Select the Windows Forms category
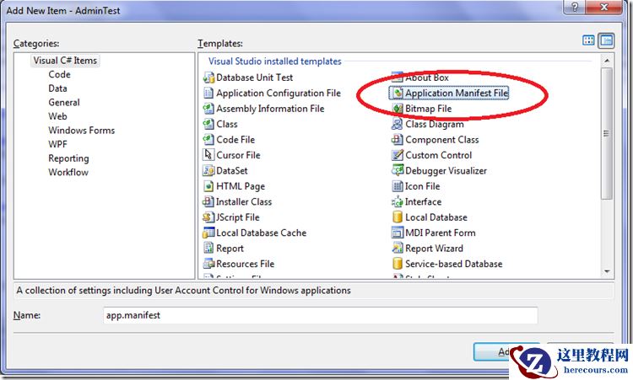The image size is (633, 380). pos(82,130)
